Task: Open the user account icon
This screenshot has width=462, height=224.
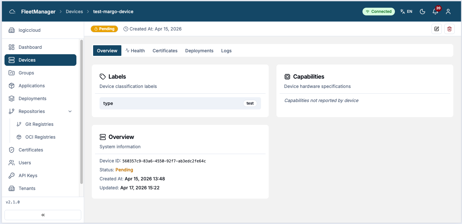Action: click(448, 12)
